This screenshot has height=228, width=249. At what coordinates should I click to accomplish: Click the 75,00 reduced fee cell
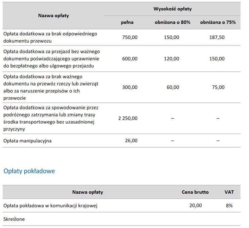point(218,87)
